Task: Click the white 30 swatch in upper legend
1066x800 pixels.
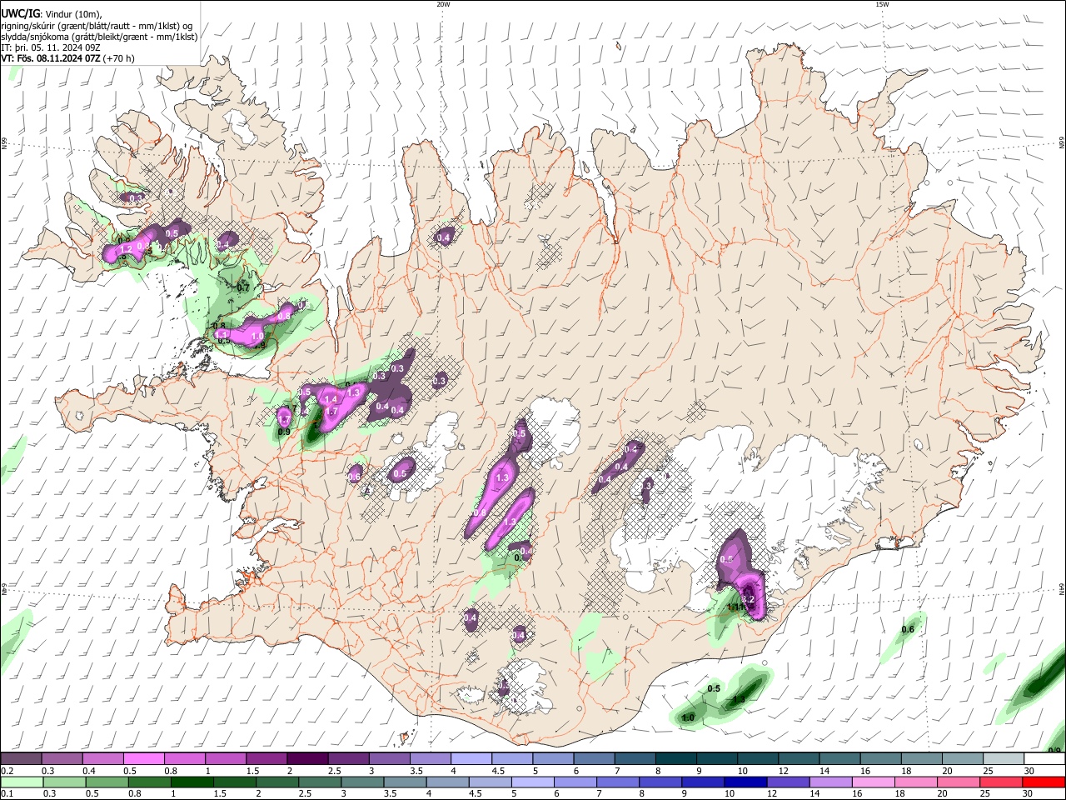Action: tap(1045, 759)
